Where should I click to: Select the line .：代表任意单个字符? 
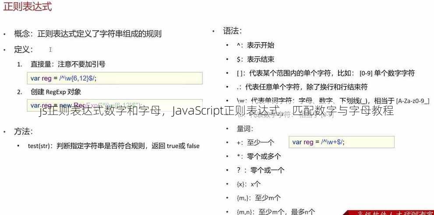point(302,87)
